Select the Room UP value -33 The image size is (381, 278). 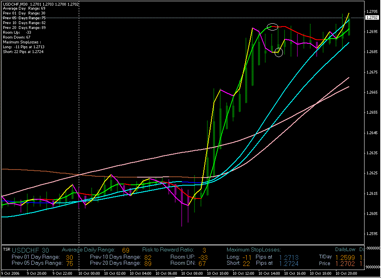coord(203,257)
